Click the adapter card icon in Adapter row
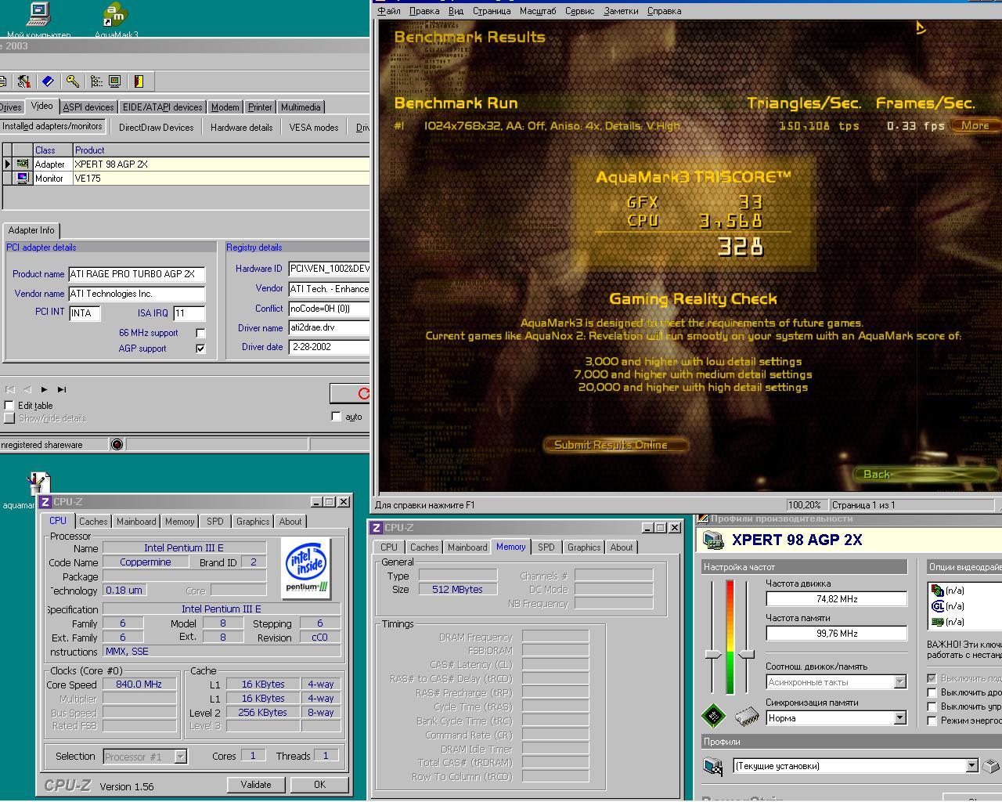 point(23,164)
